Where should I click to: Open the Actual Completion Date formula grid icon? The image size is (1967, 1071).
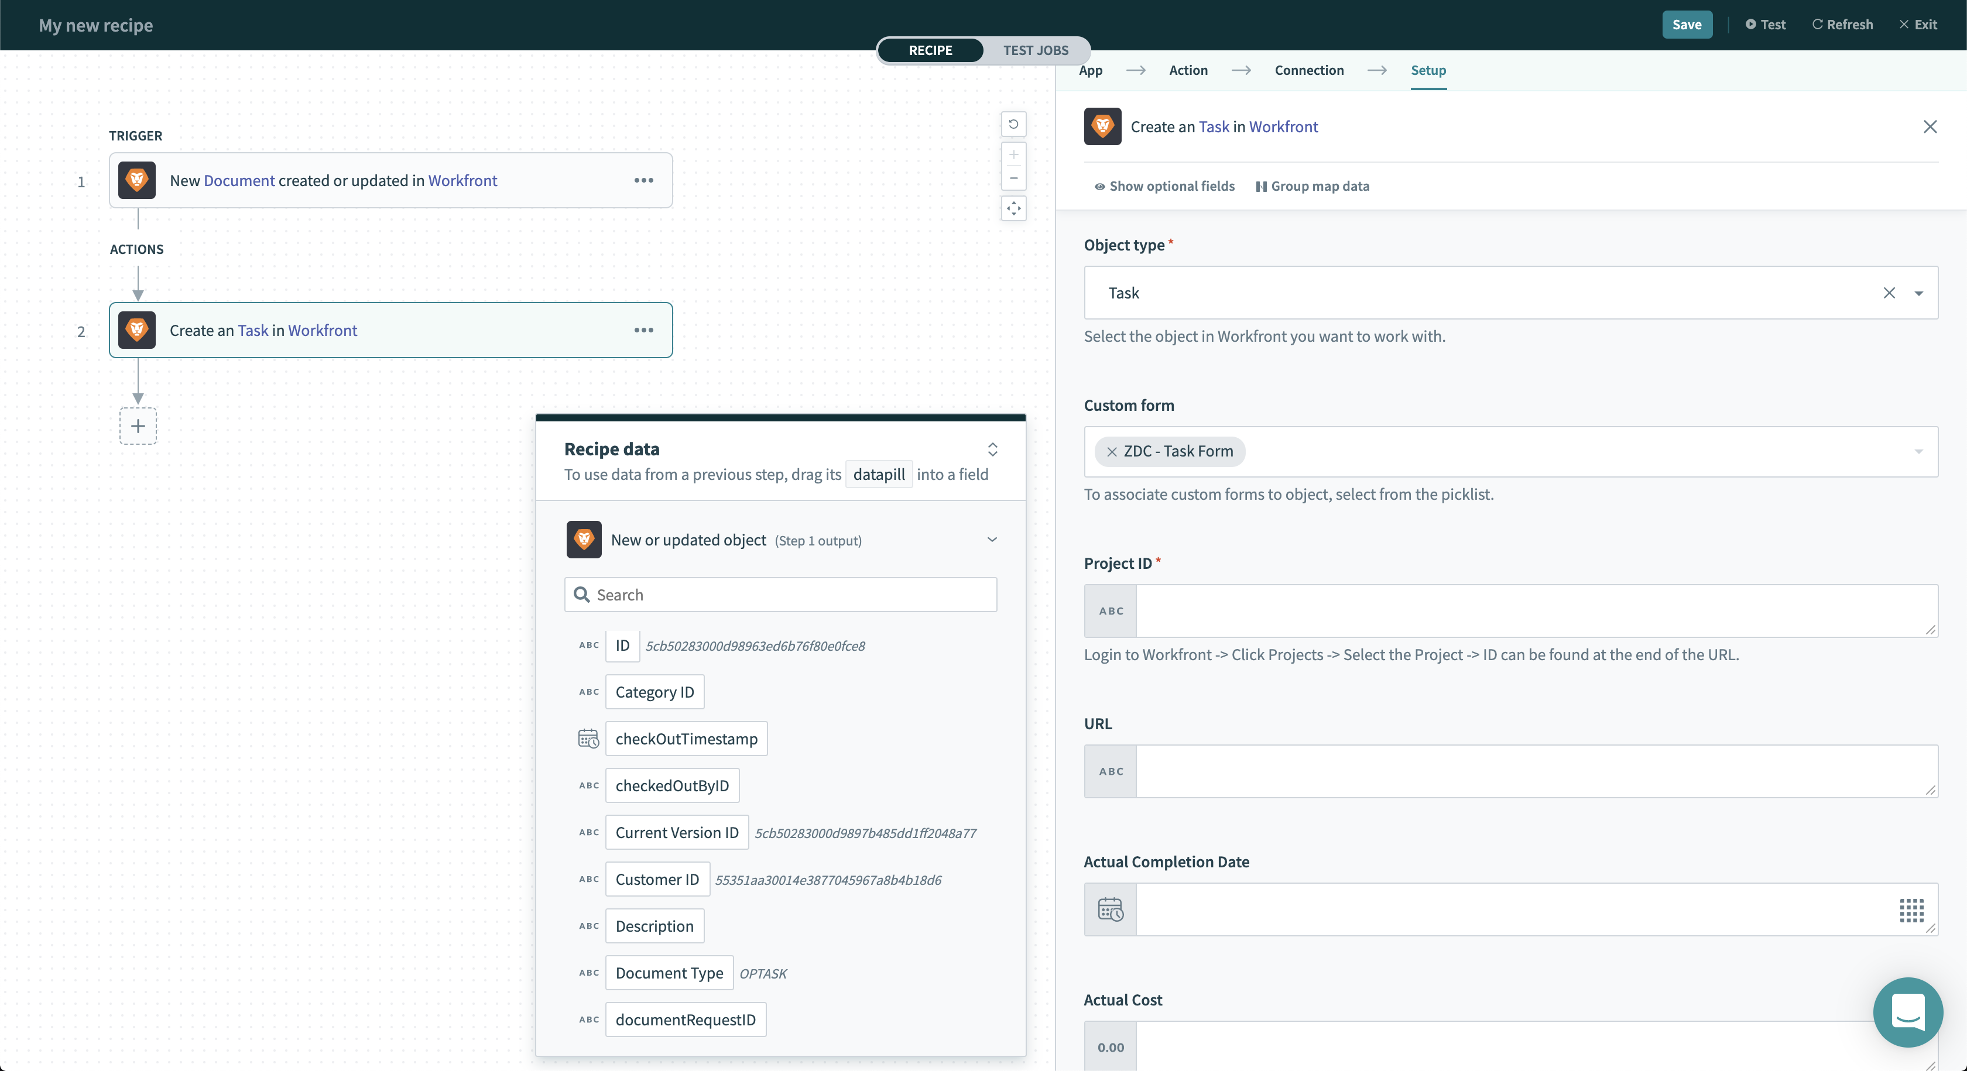[1911, 909]
